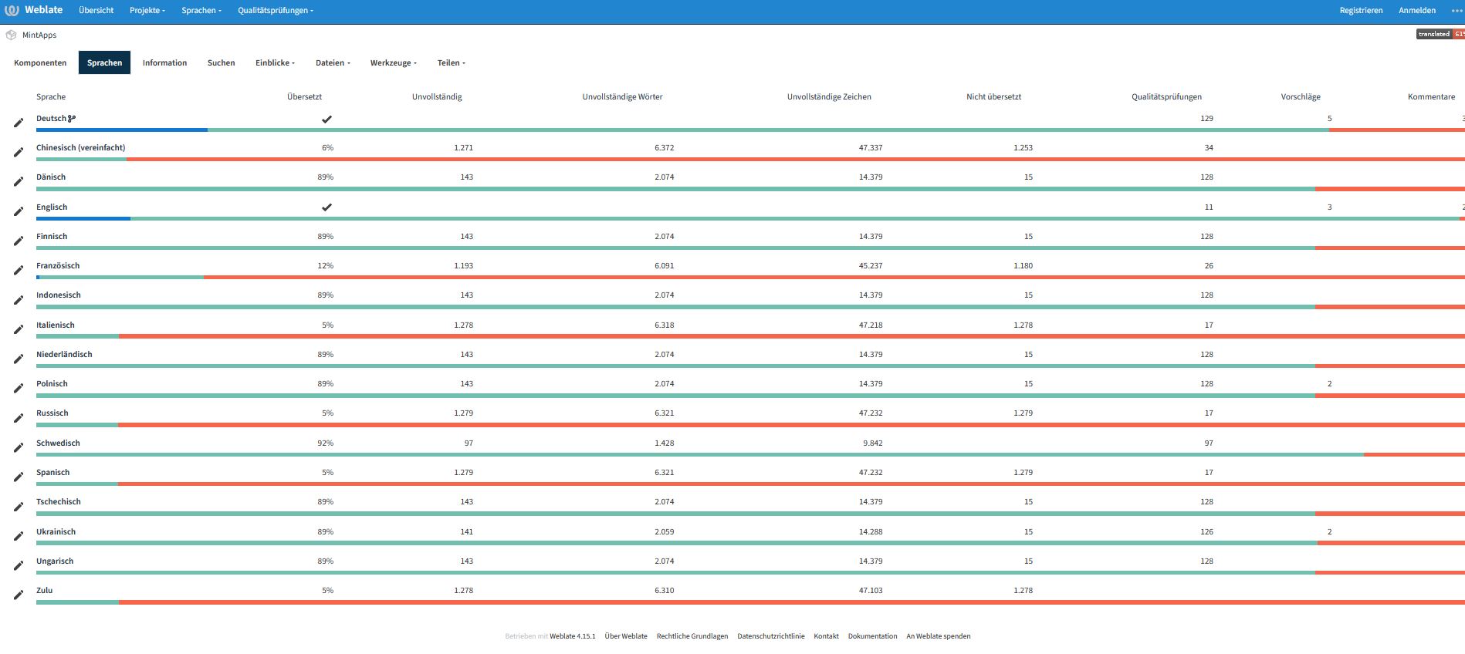The width and height of the screenshot is (1465, 654).
Task: Click the source-language branch icon after Deutsch
Action: click(x=72, y=119)
